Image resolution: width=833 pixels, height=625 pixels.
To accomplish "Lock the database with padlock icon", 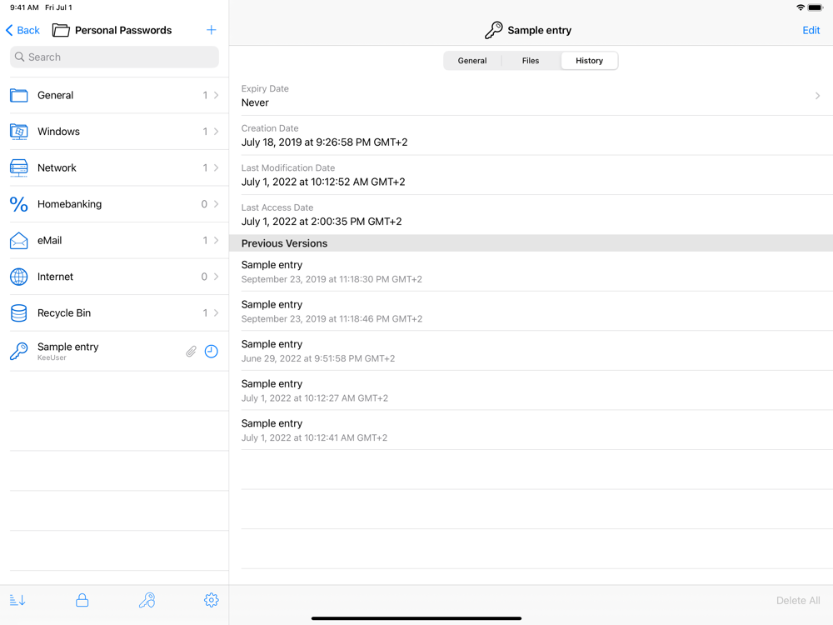I will tap(82, 601).
